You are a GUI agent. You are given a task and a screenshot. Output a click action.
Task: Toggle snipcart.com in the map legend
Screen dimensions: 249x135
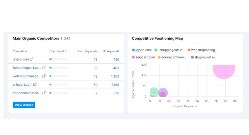[143, 57]
